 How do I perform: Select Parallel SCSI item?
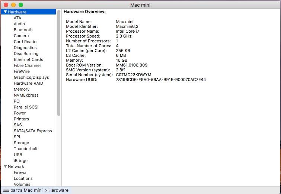coord(26,107)
